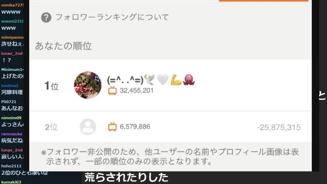This screenshot has height=184, width=327.
Task: Click the orange TV icon next to 6,579,886
Action: pos(112,127)
